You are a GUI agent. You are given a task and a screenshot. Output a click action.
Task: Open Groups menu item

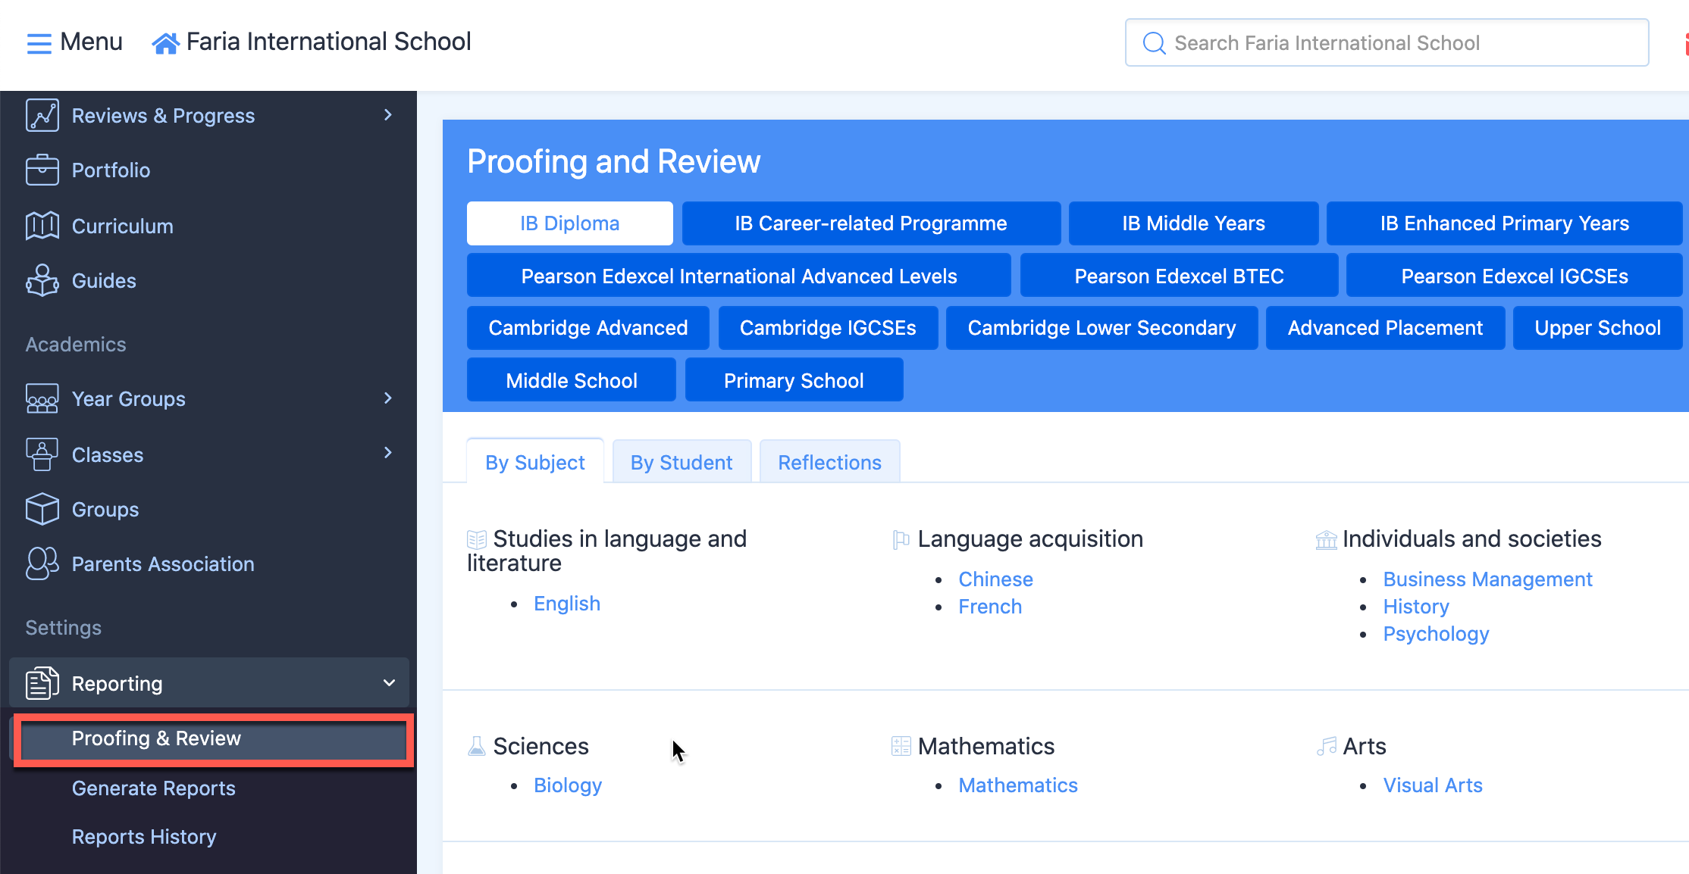pos(105,510)
